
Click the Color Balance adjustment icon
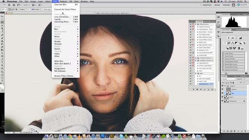coord(233,43)
